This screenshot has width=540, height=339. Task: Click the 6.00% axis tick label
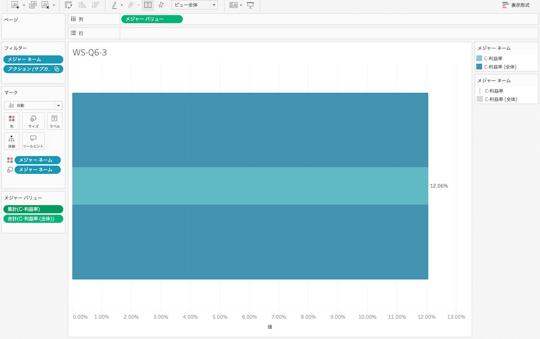pyautogui.click(x=249, y=317)
